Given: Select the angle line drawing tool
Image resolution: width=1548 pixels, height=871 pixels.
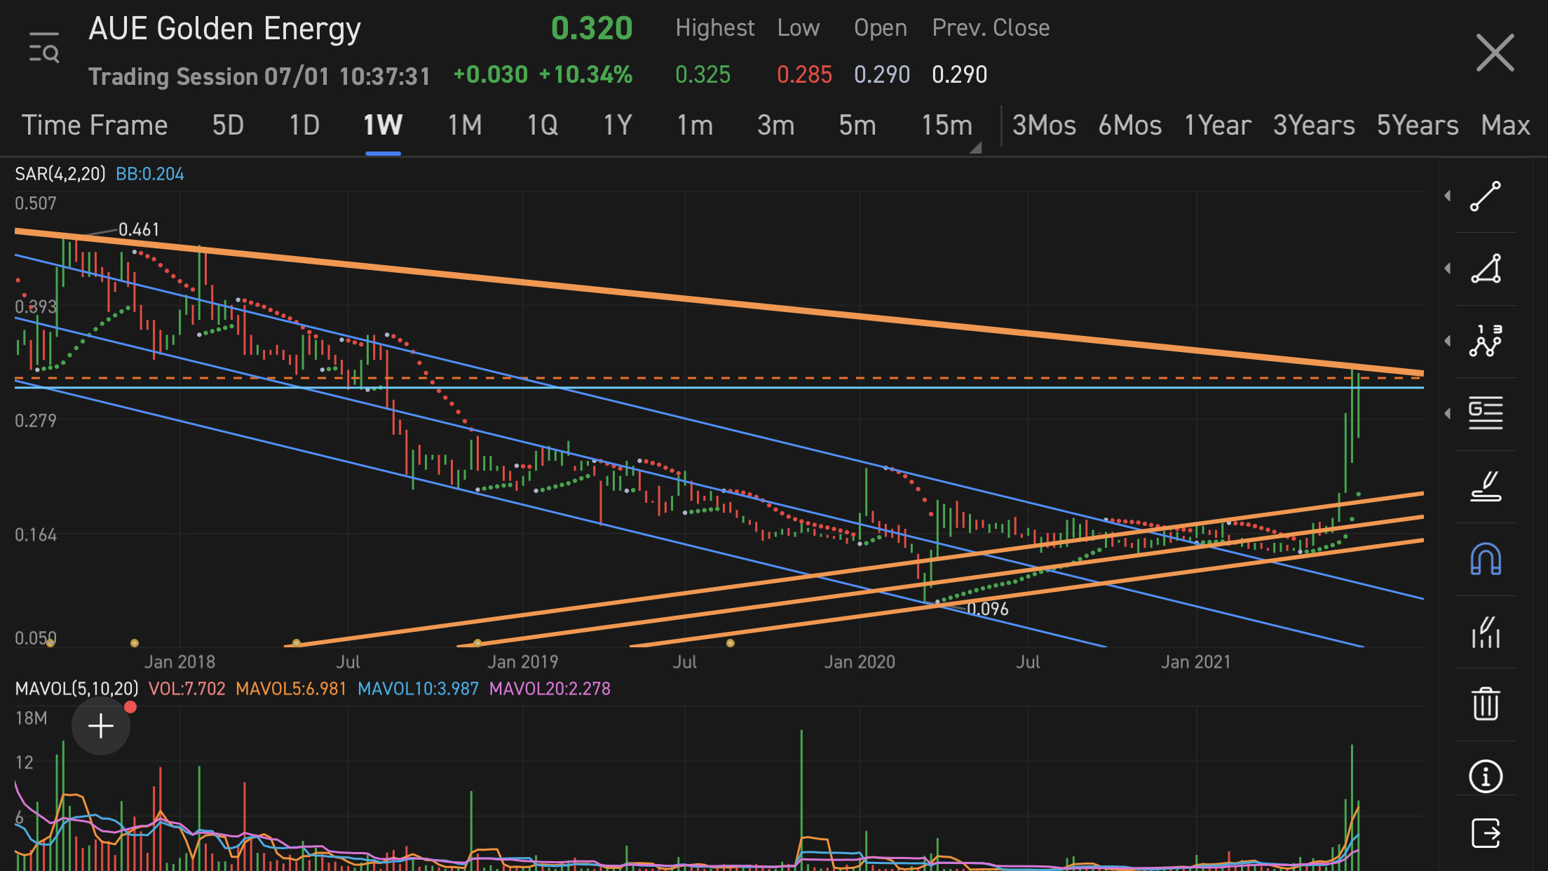Looking at the screenshot, I should click(1485, 269).
